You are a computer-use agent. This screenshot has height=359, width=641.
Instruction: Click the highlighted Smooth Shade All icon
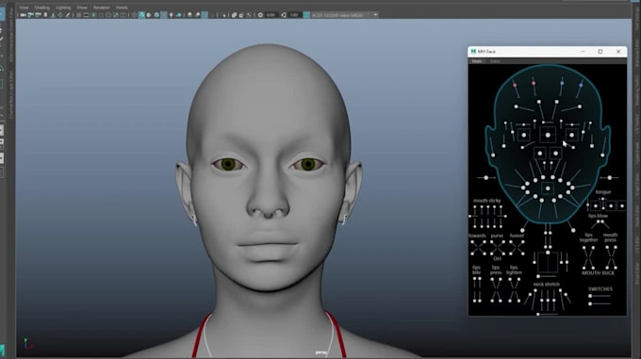pos(141,15)
